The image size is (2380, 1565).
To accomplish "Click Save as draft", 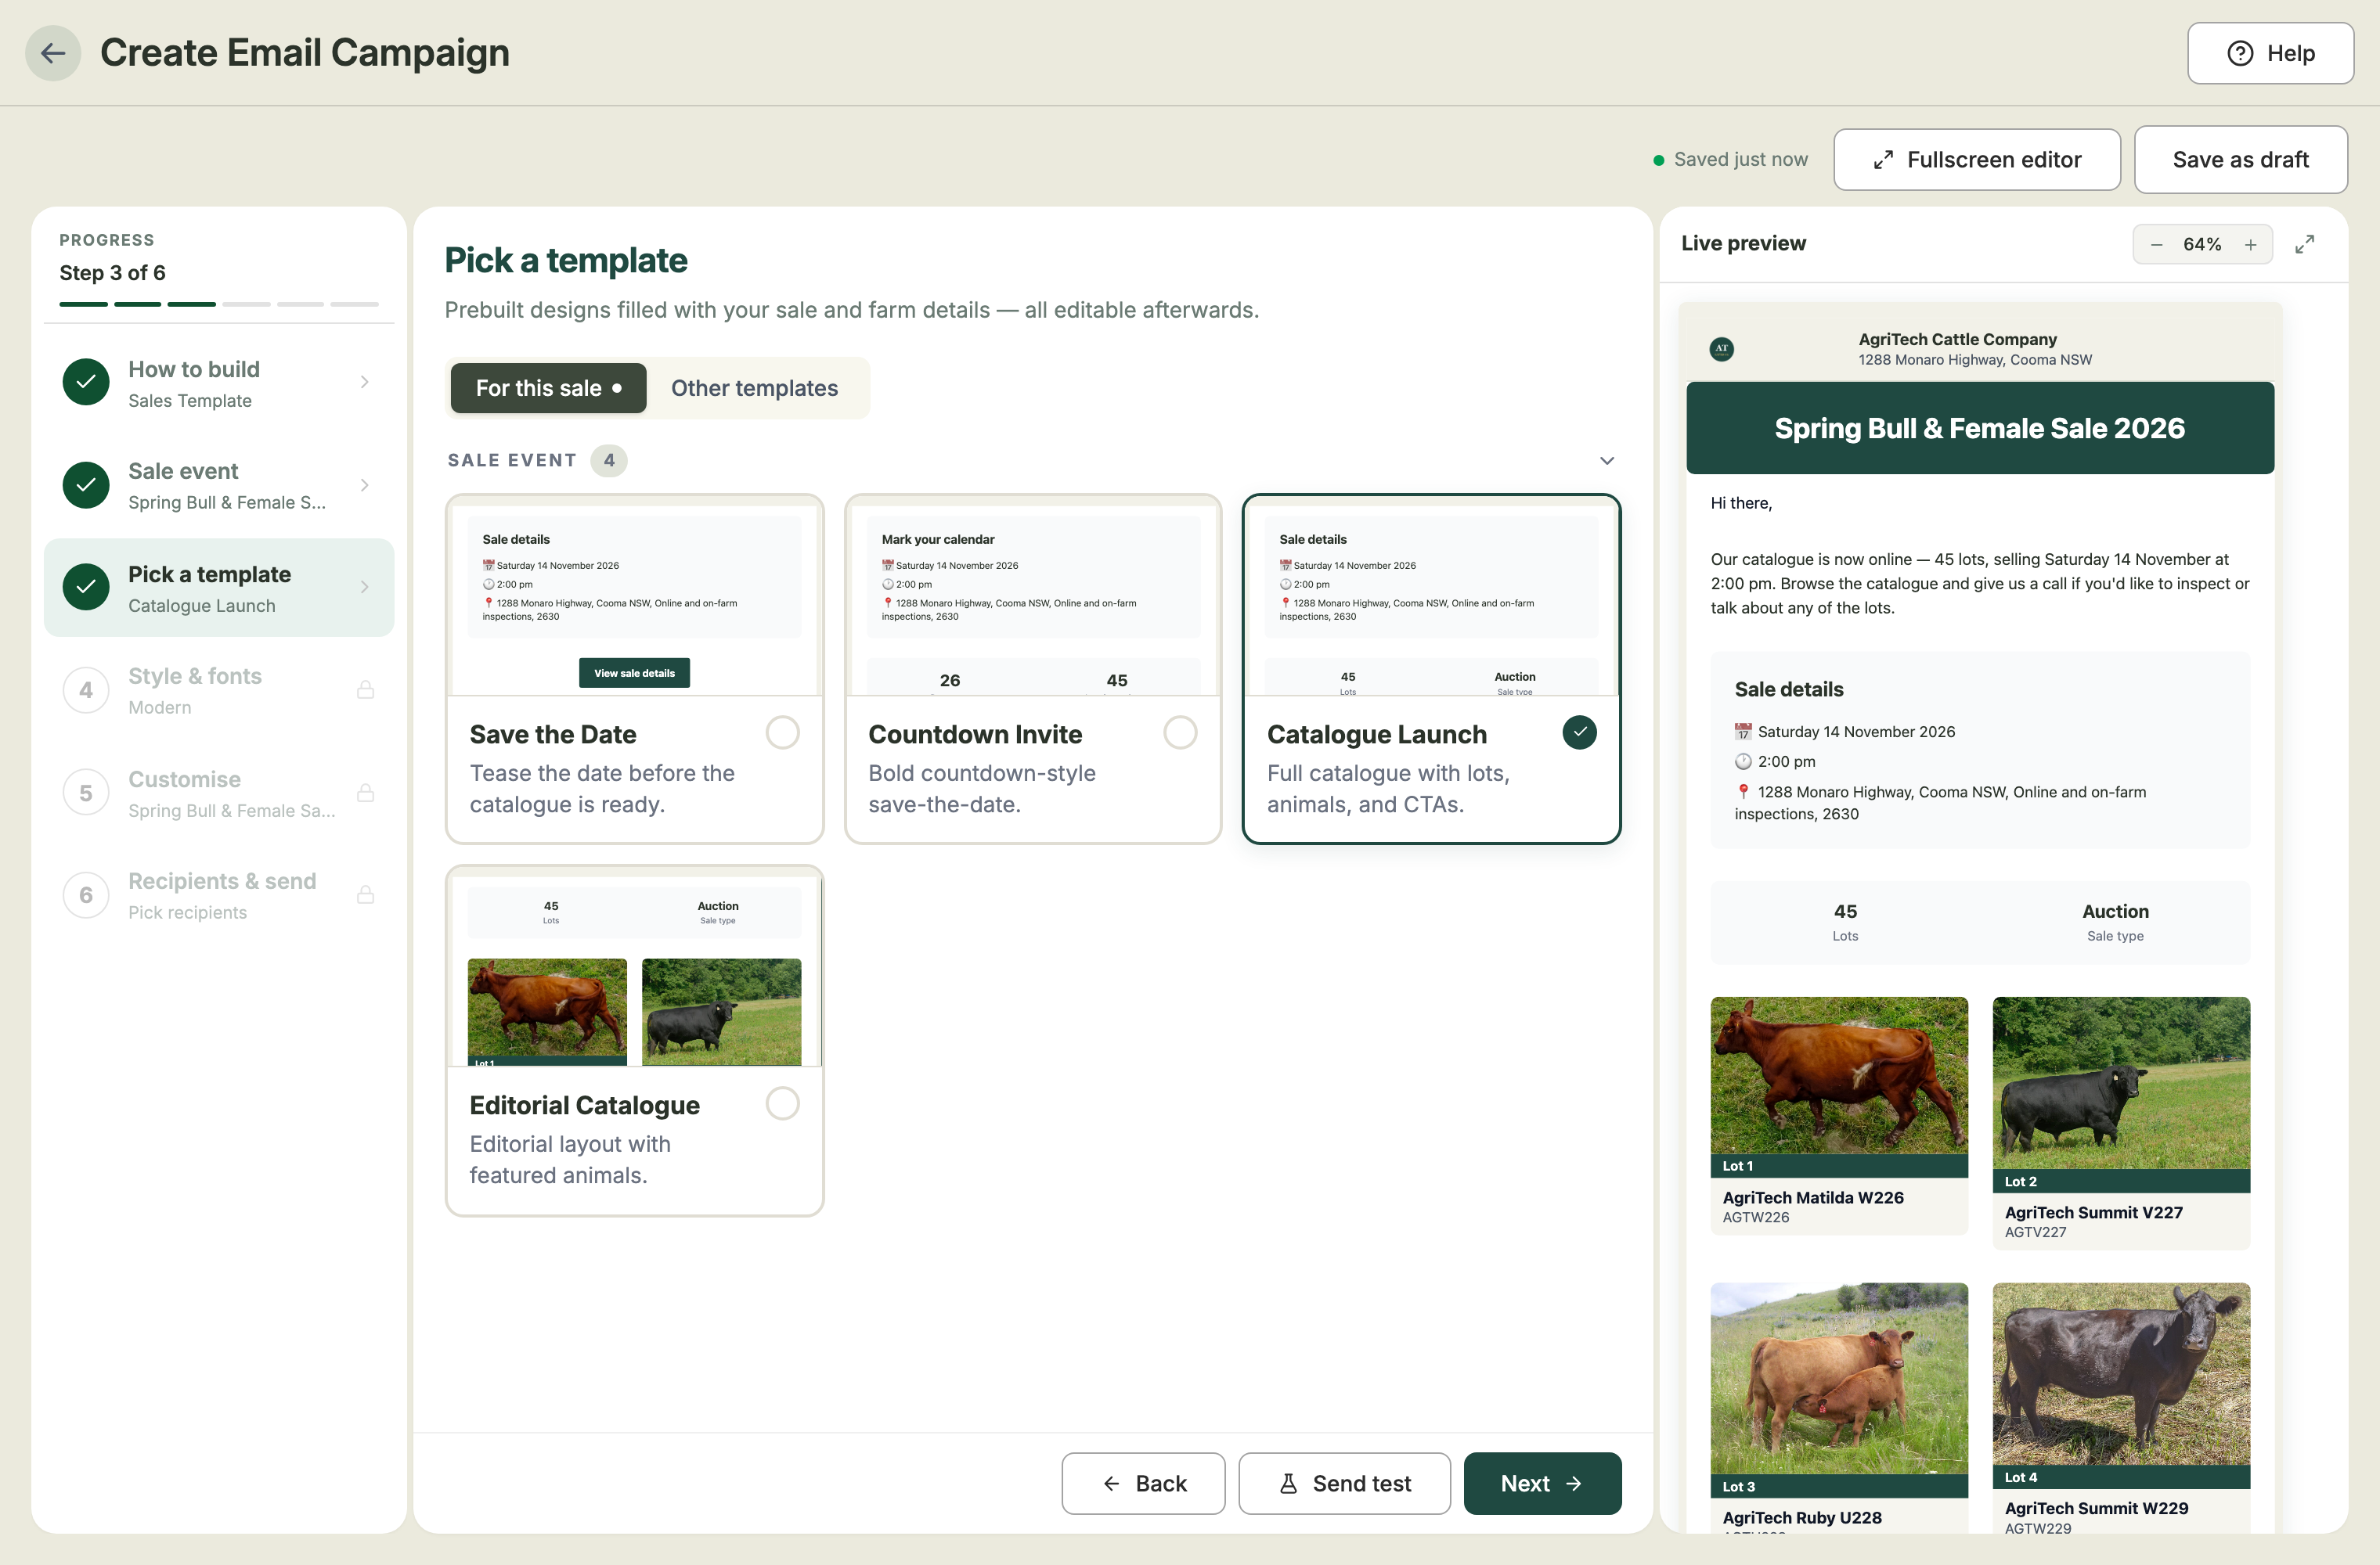I will click(2240, 160).
